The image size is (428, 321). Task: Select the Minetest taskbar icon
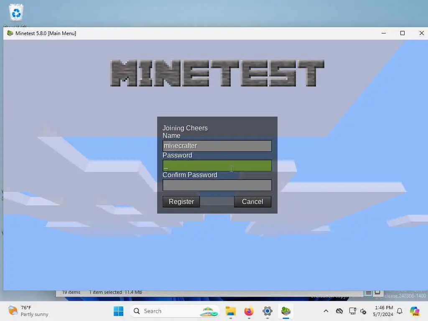pos(286,311)
